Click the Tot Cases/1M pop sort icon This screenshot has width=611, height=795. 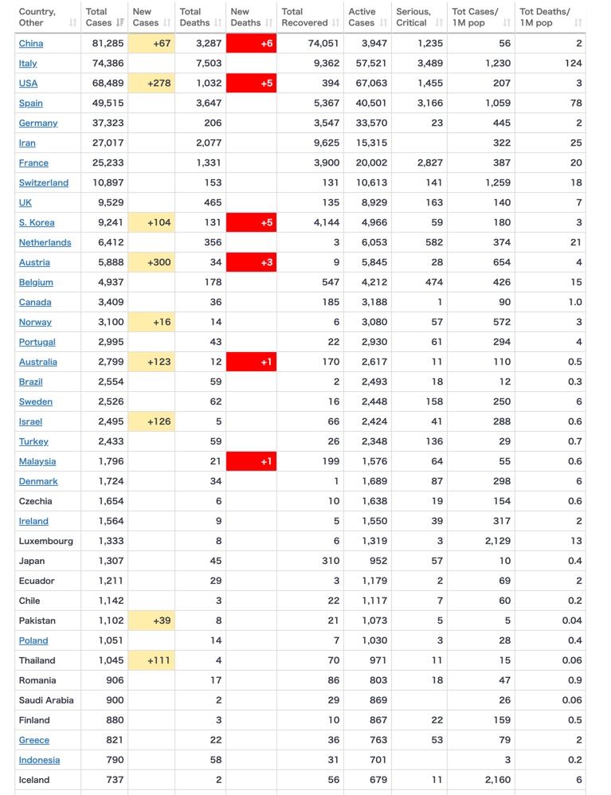tap(507, 23)
